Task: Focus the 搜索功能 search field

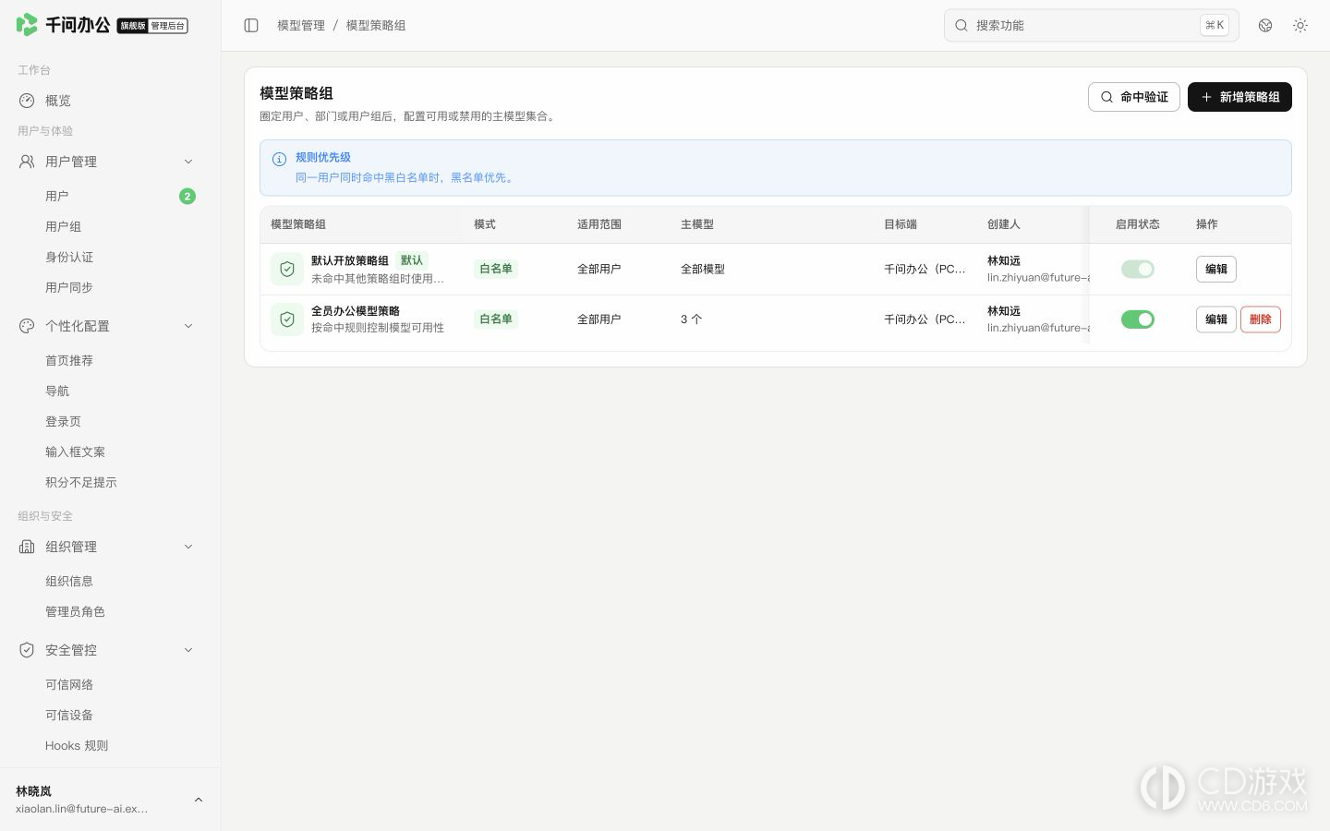Action: 1091,26
